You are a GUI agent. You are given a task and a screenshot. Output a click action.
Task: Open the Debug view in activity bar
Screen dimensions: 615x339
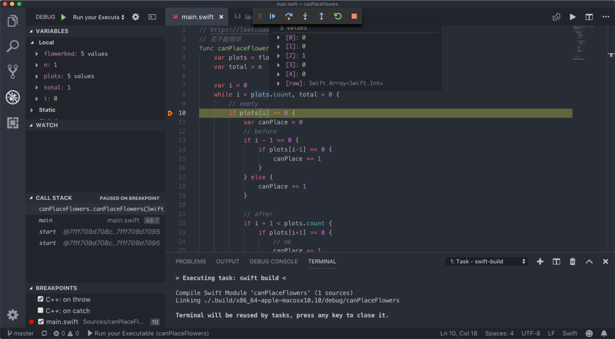(13, 97)
